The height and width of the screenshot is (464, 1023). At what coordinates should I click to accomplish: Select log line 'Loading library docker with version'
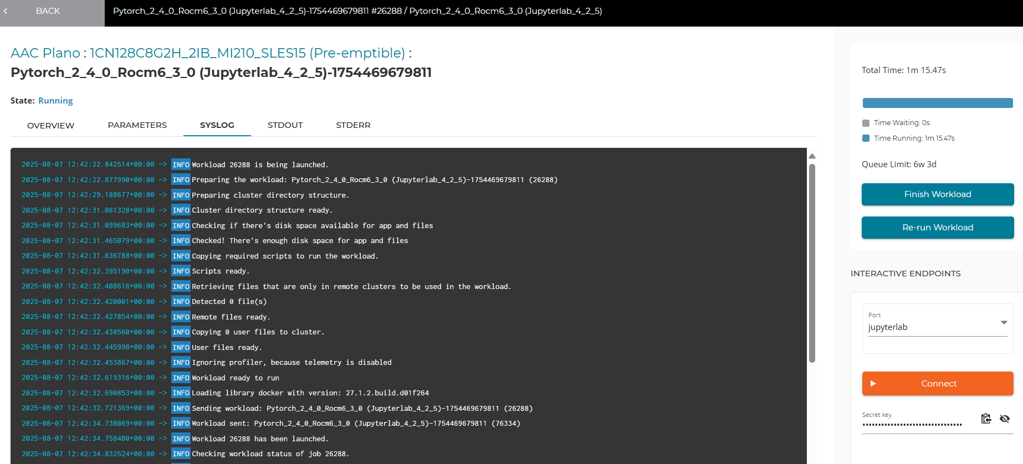point(310,393)
